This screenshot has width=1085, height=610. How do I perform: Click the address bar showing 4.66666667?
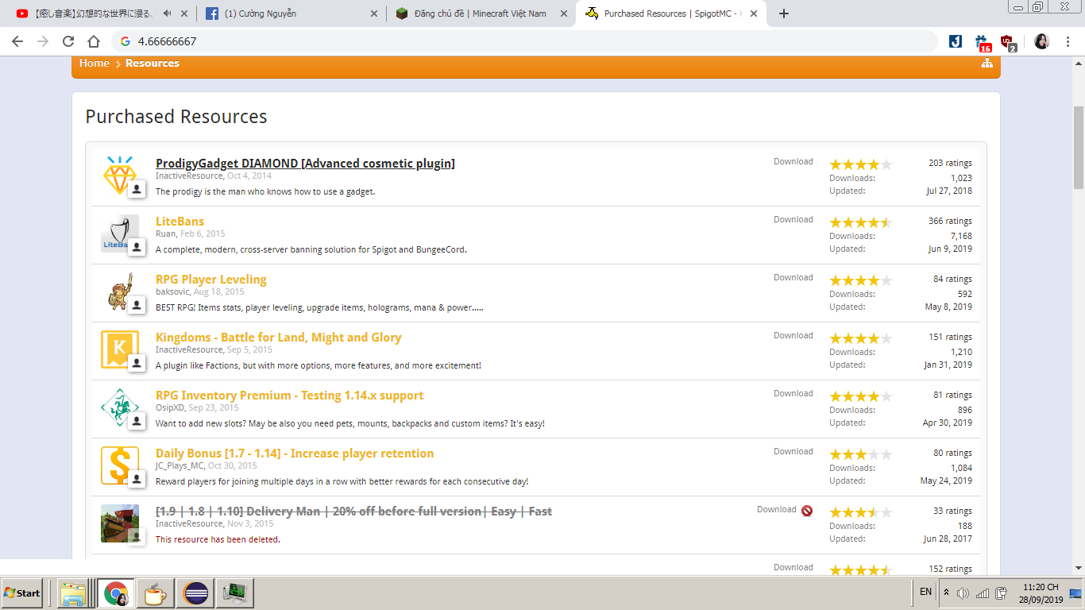point(524,41)
